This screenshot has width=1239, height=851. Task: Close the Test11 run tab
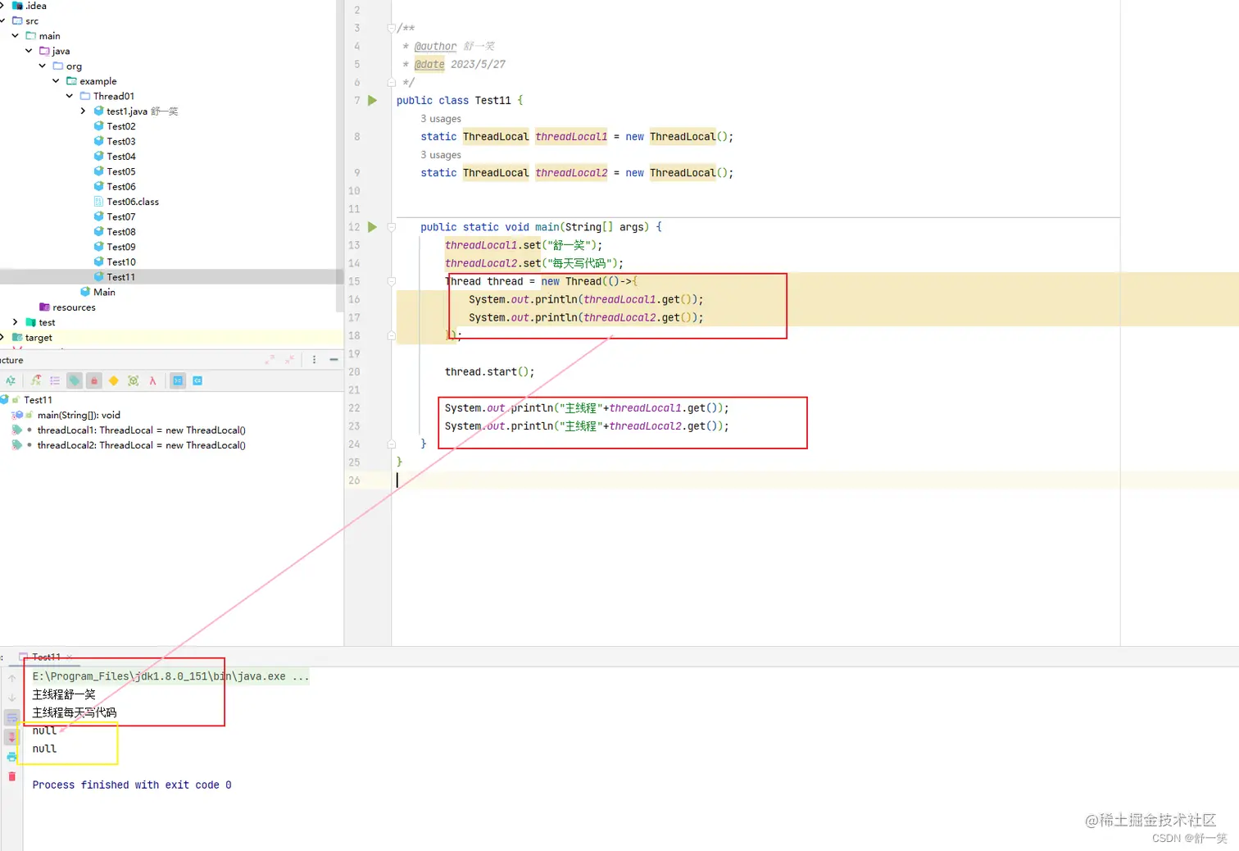click(x=70, y=657)
